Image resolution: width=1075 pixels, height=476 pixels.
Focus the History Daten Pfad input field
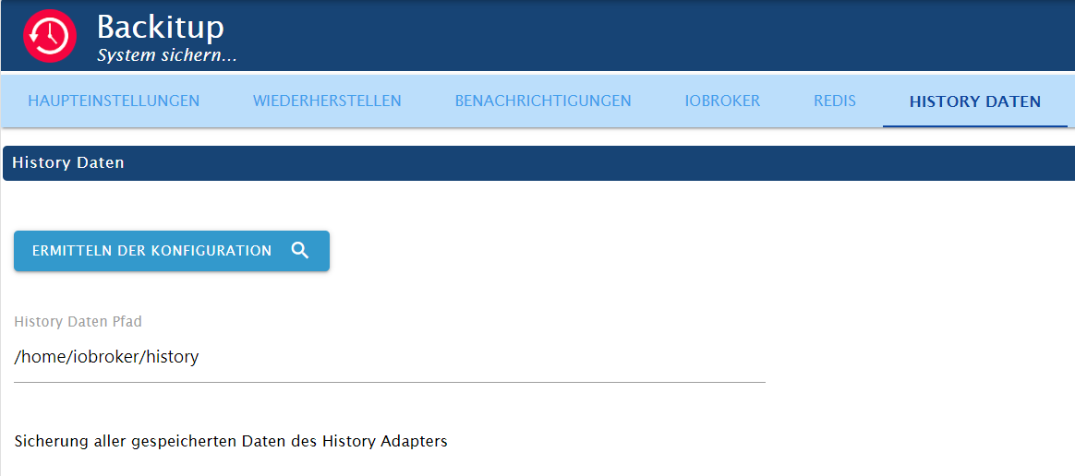[x=390, y=358]
